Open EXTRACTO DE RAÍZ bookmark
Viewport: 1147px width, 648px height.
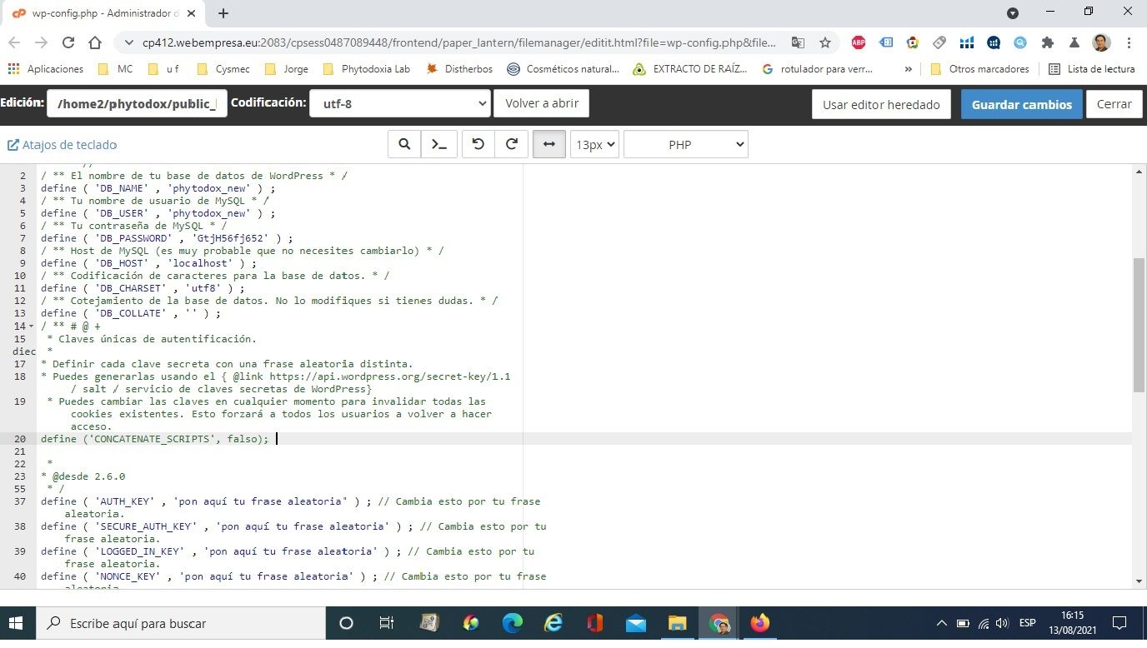pos(689,69)
